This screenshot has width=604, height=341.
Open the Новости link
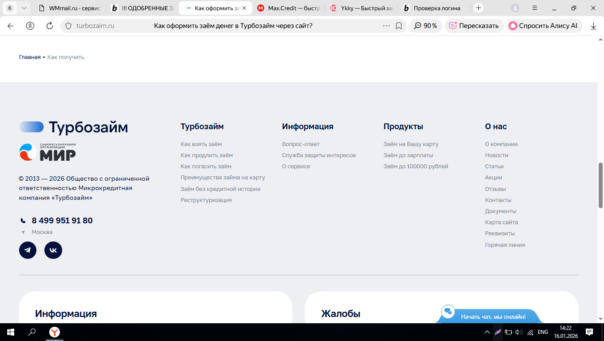[497, 155]
